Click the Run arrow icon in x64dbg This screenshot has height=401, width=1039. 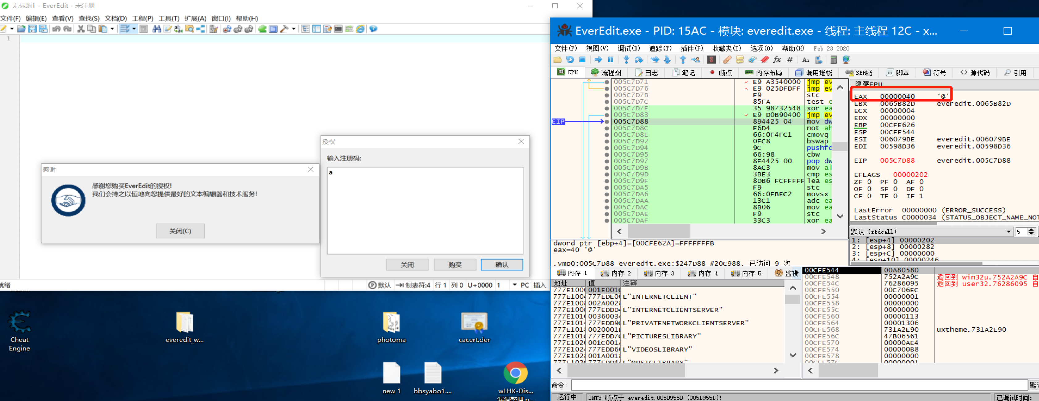pos(598,59)
